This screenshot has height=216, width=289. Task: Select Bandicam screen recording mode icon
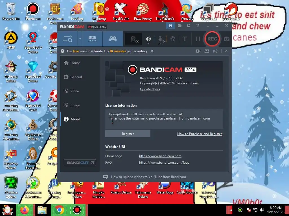[x=68, y=39]
